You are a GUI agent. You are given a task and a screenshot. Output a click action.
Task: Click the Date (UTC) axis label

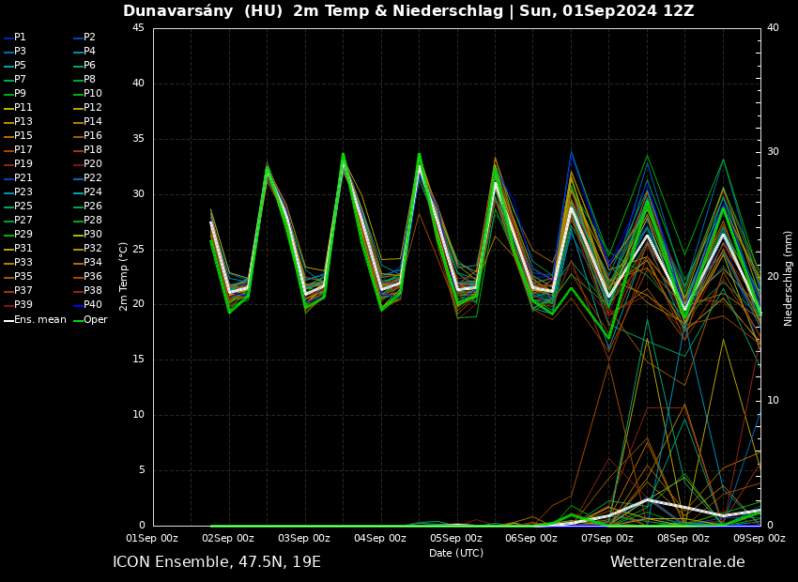click(455, 554)
